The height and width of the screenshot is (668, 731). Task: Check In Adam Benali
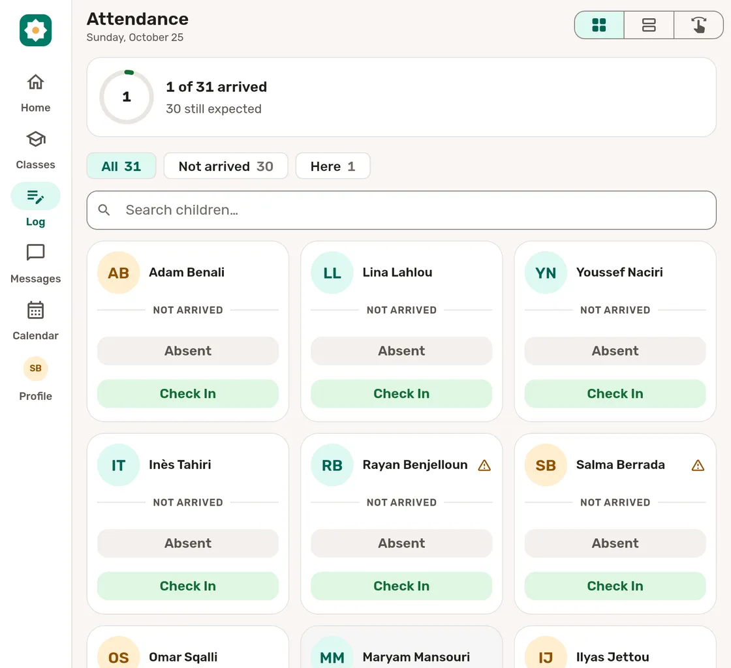[188, 393]
